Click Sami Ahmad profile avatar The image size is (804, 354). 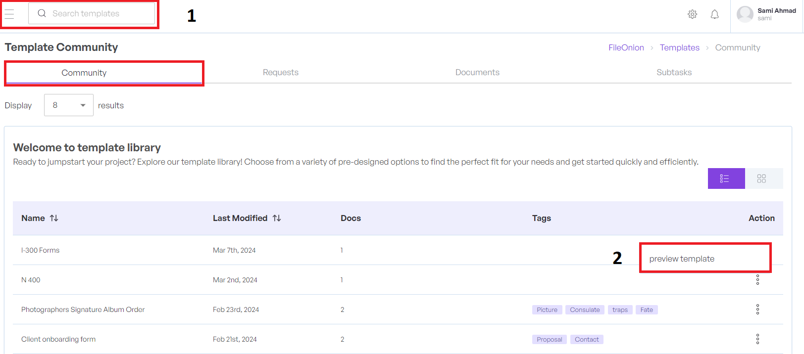click(745, 14)
